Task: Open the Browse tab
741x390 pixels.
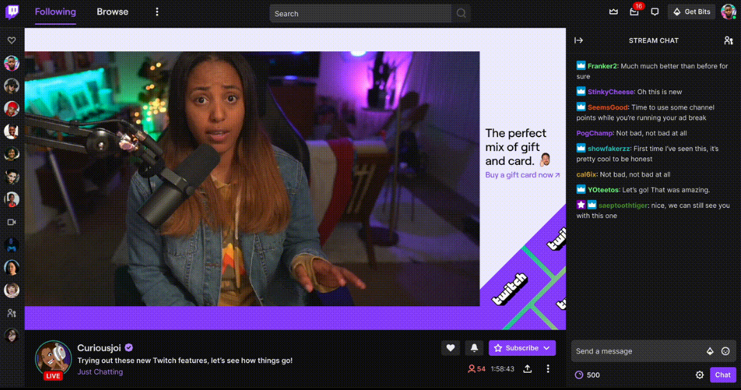Action: [112, 12]
